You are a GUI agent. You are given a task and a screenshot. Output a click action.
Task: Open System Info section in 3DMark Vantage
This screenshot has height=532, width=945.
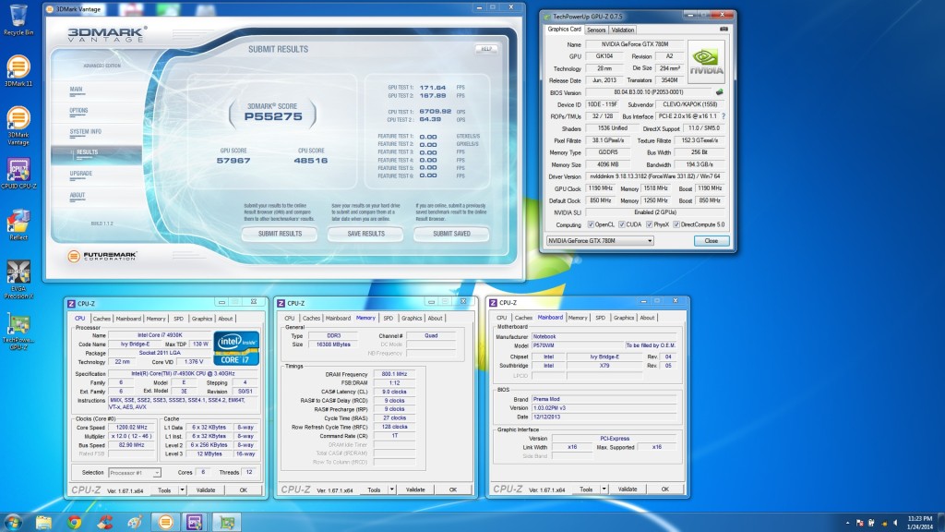85,131
